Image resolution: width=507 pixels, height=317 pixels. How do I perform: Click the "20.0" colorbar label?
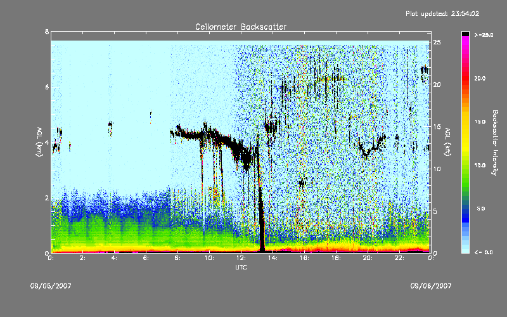tap(480, 78)
